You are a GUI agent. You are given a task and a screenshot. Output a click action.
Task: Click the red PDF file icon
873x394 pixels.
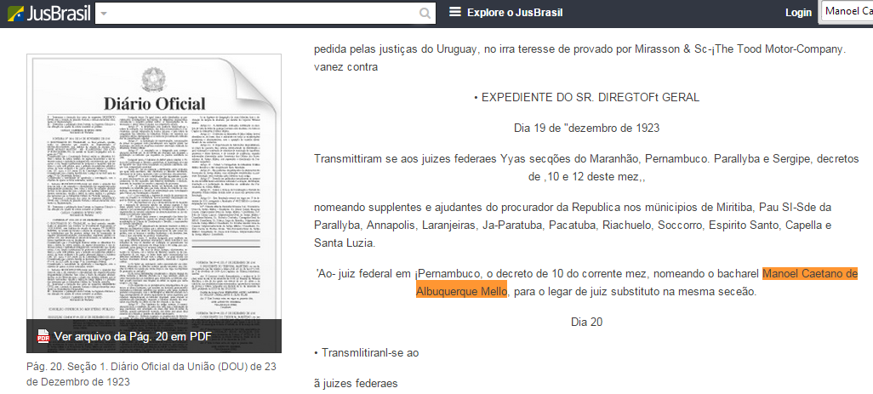[43, 337]
